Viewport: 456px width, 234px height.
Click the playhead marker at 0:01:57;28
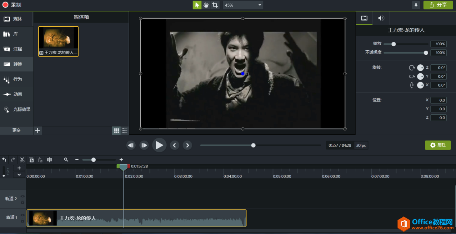pyautogui.click(x=123, y=167)
